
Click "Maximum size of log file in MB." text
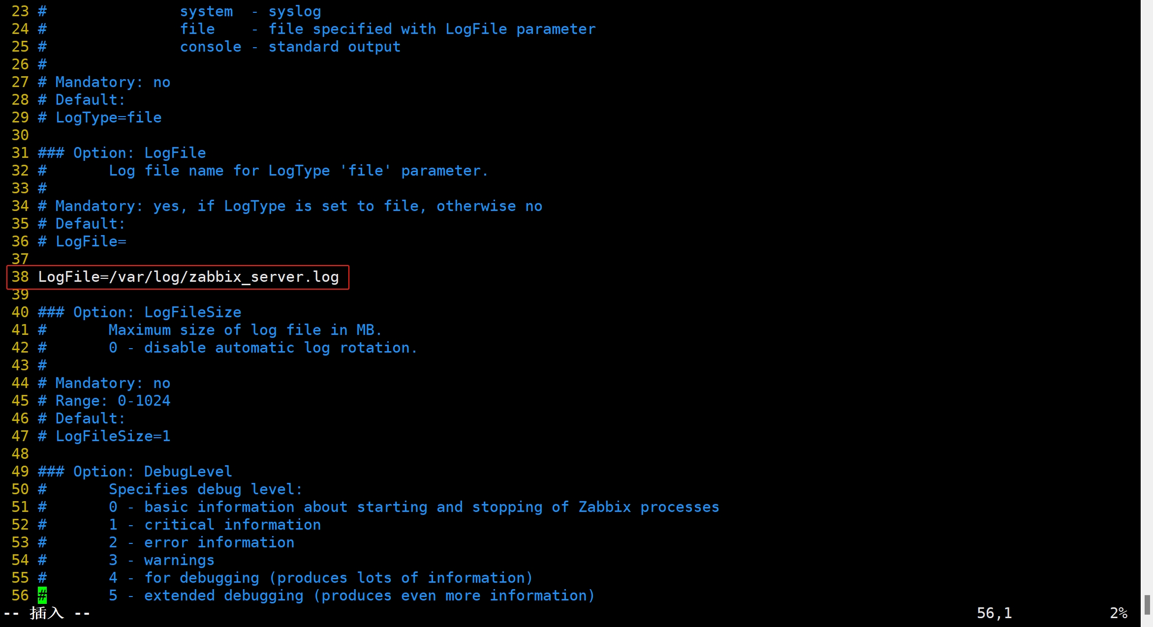245,330
